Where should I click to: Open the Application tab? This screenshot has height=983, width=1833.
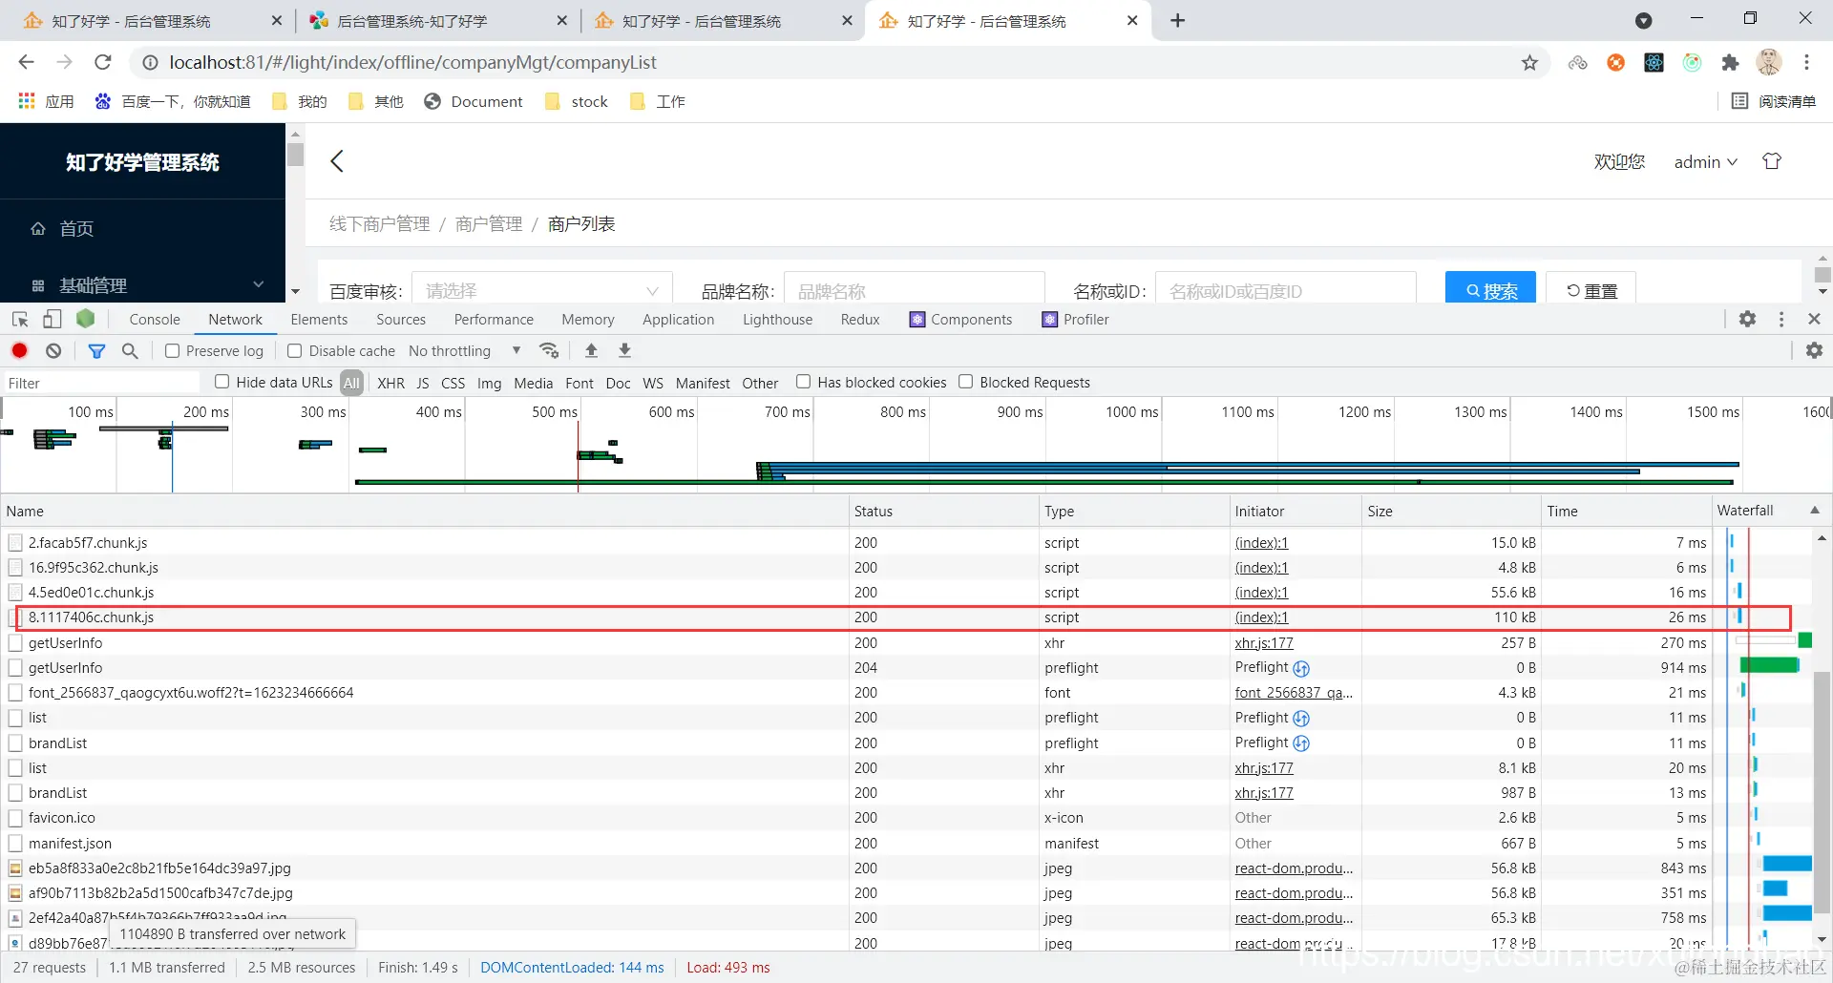(x=678, y=319)
